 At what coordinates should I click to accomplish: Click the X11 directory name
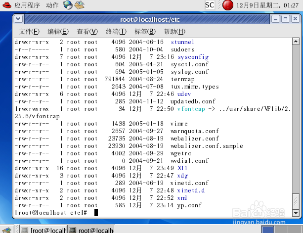pos(182,168)
